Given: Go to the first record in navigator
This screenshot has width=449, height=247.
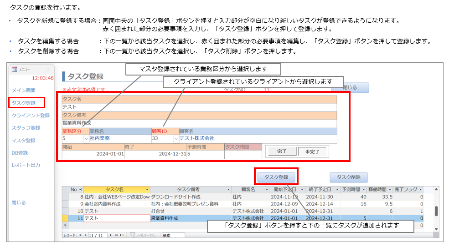Looking at the screenshot, I should [x=80, y=235].
